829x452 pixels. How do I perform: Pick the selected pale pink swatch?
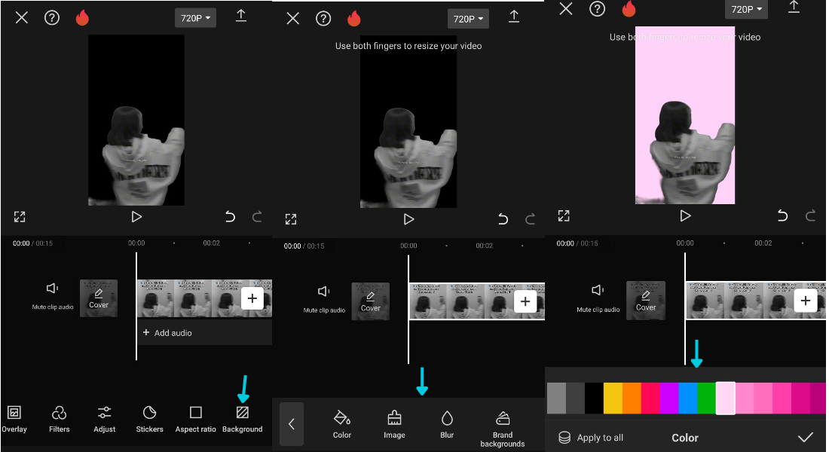[x=725, y=398]
